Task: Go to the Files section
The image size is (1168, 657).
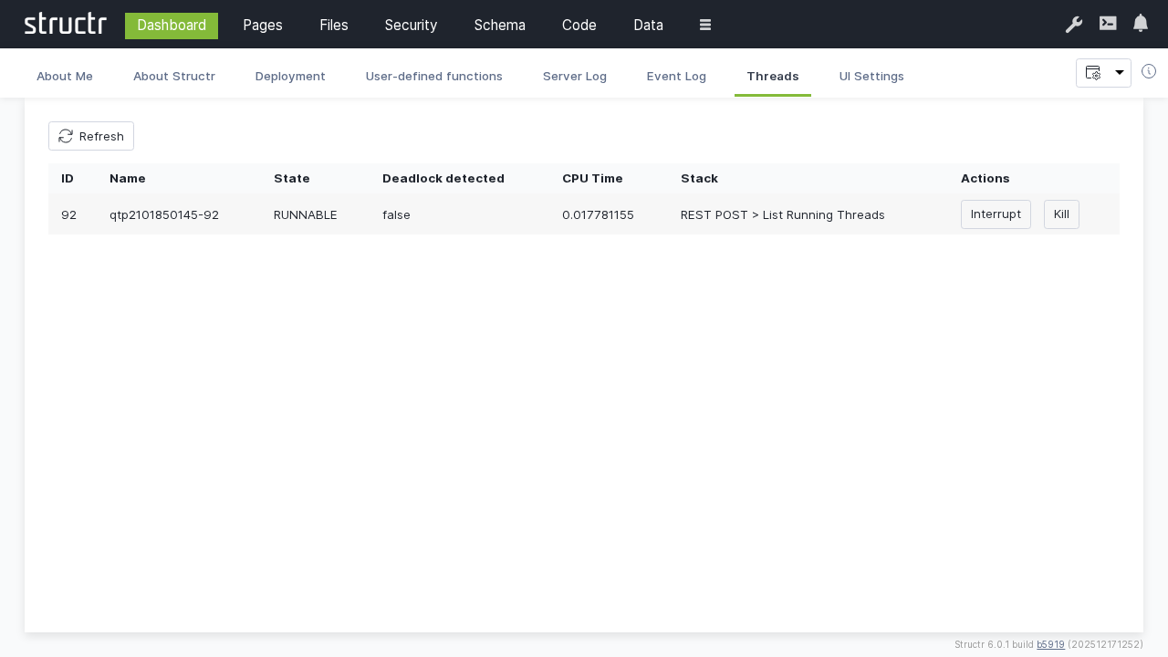Action: 334,26
